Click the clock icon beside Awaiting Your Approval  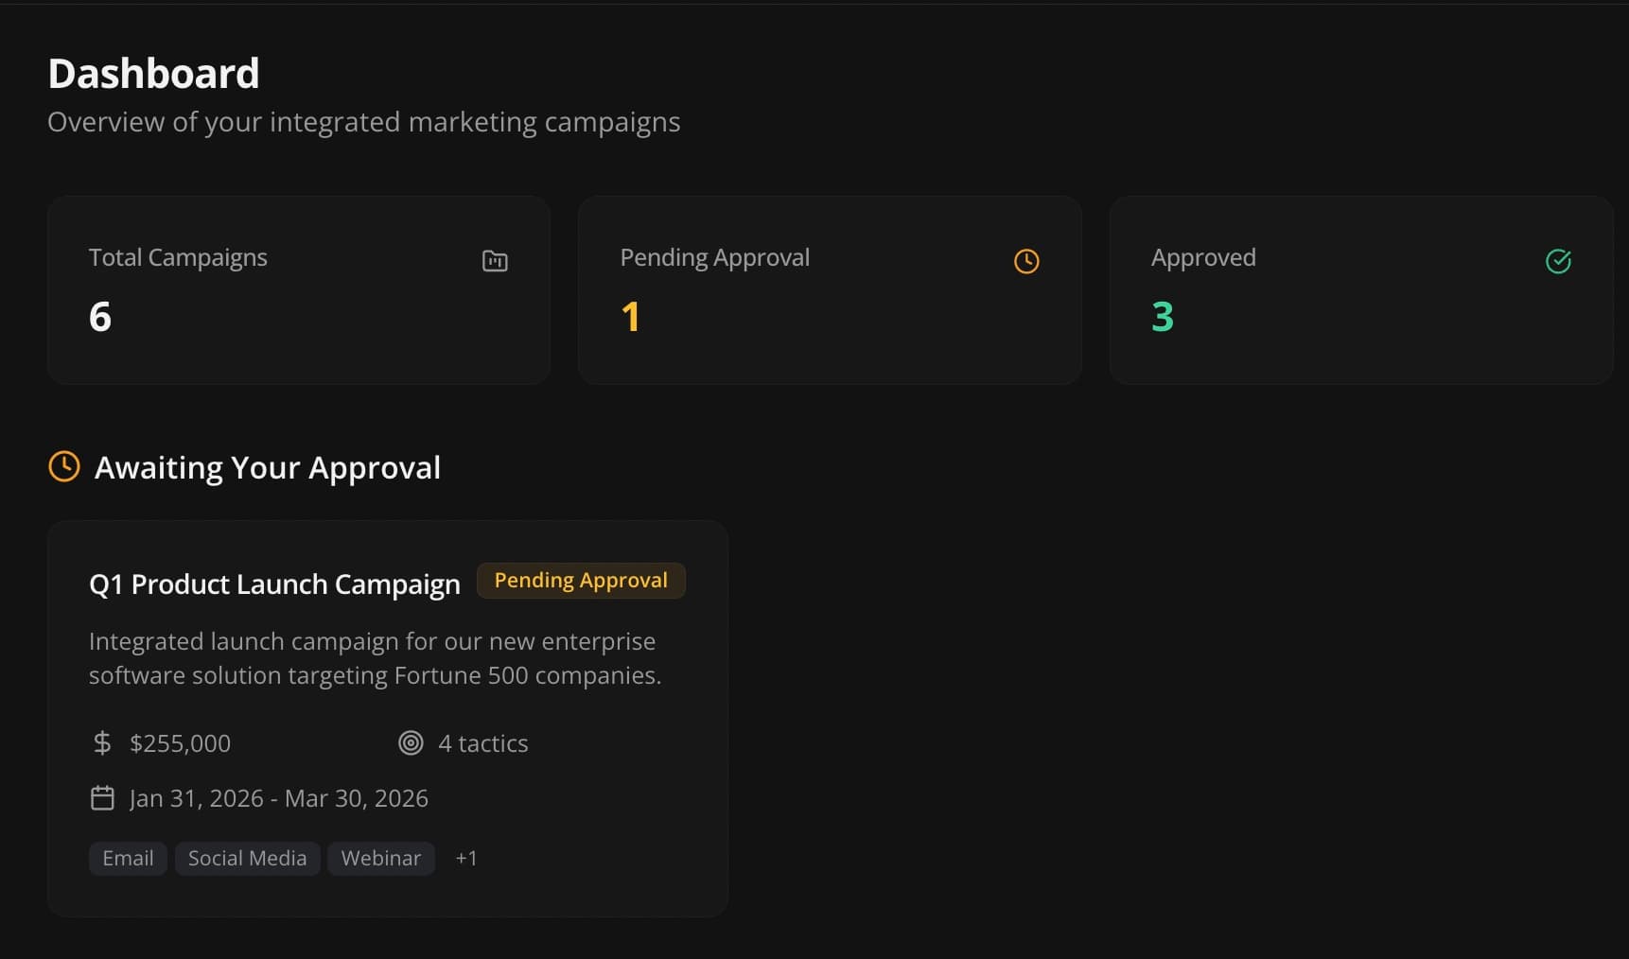(63, 466)
